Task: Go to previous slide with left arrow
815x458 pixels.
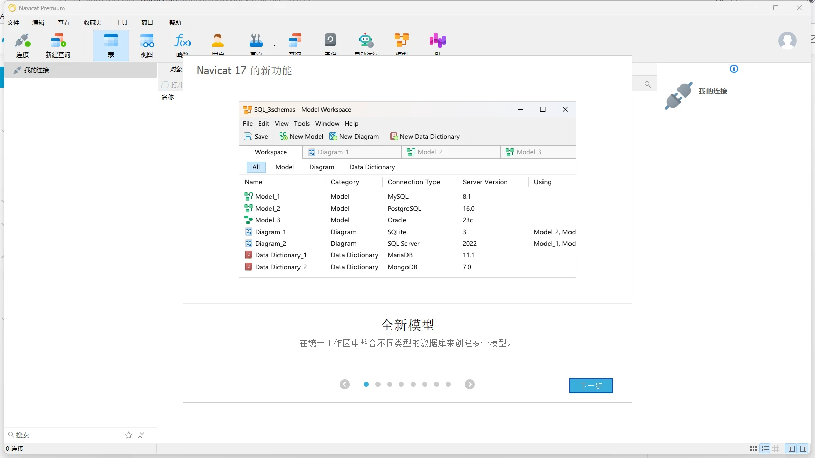Action: pos(345,384)
